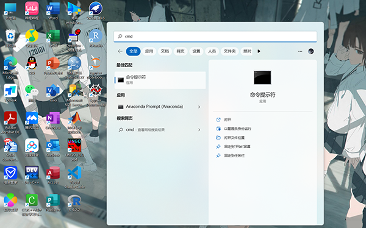Expand Anaconda Prompt result chevron
Image resolution: width=366 pixels, height=228 pixels.
(199, 107)
